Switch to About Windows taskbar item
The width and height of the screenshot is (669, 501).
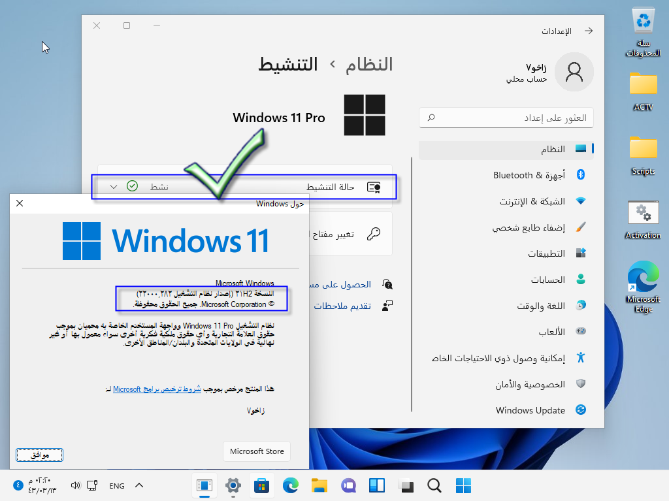tap(204, 485)
